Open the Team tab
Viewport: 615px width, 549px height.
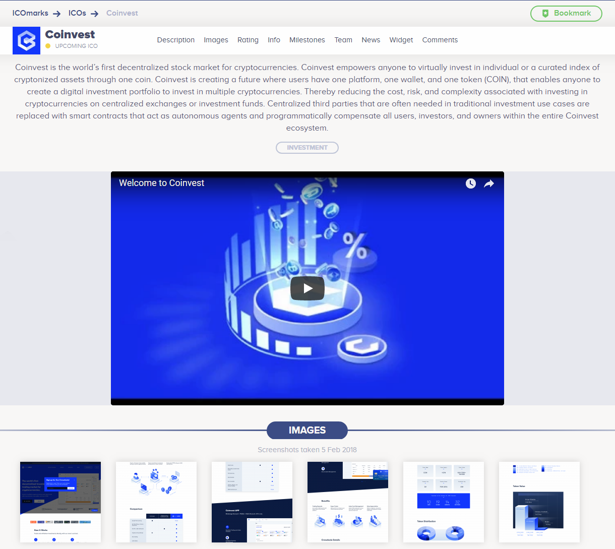343,40
